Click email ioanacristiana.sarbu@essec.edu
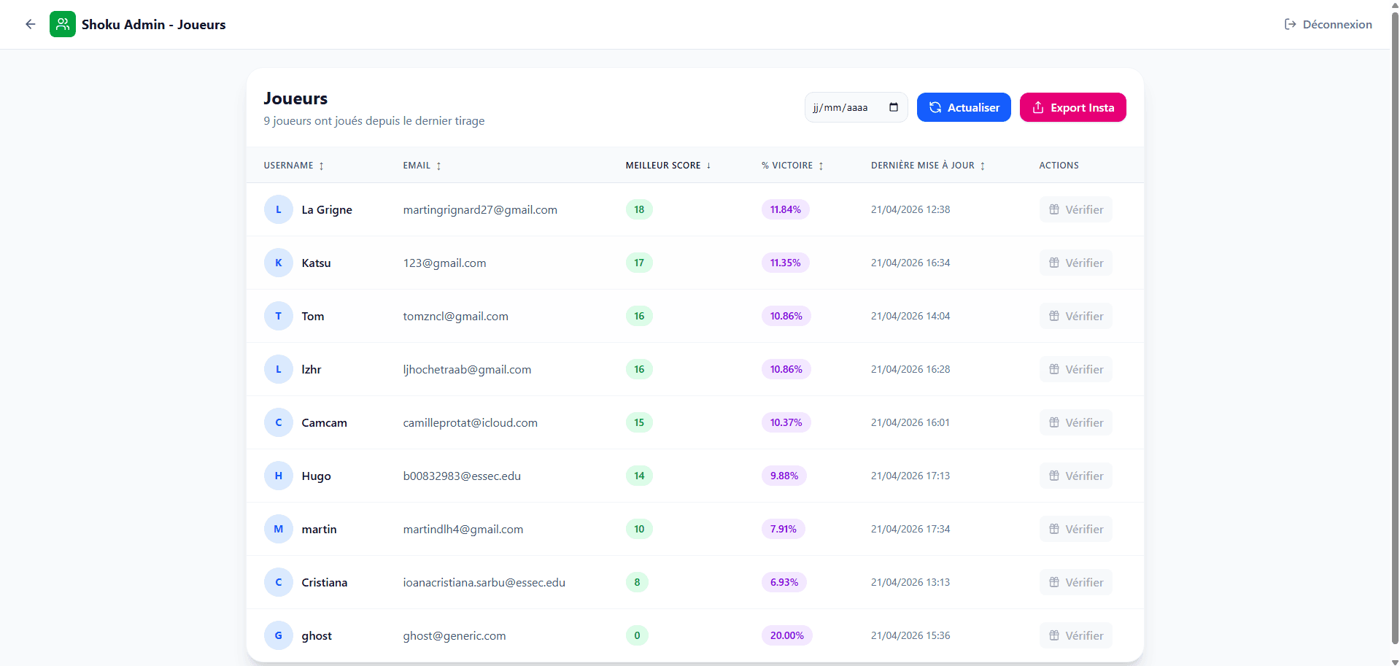Image resolution: width=1400 pixels, height=666 pixels. 484,582
